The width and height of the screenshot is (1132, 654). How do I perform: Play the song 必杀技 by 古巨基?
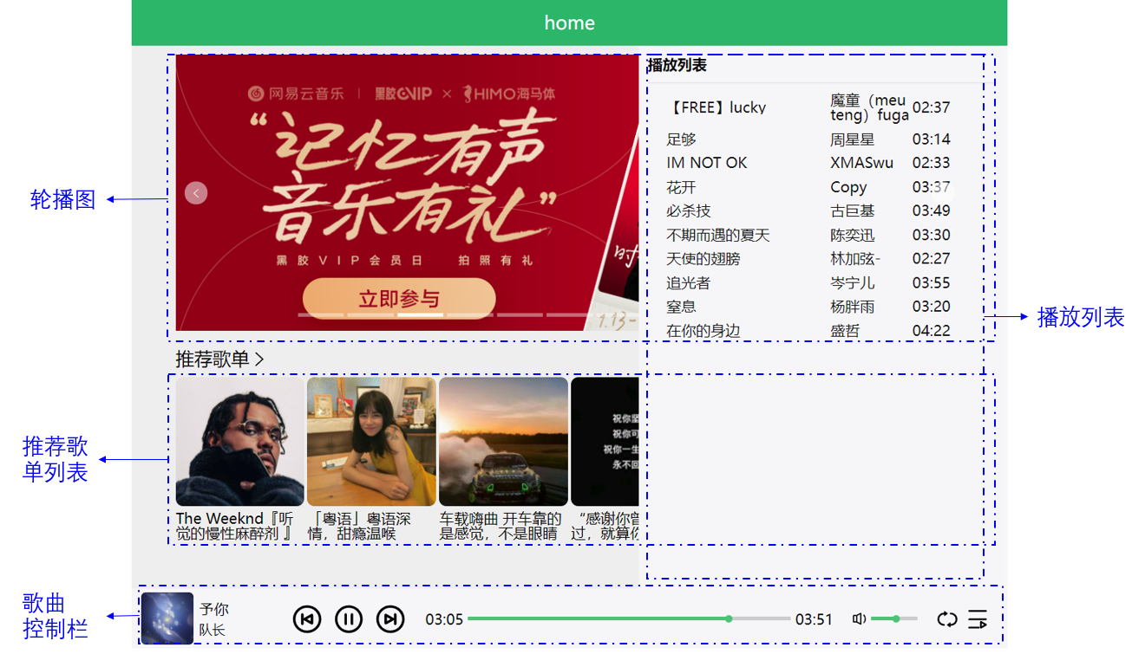coord(689,211)
